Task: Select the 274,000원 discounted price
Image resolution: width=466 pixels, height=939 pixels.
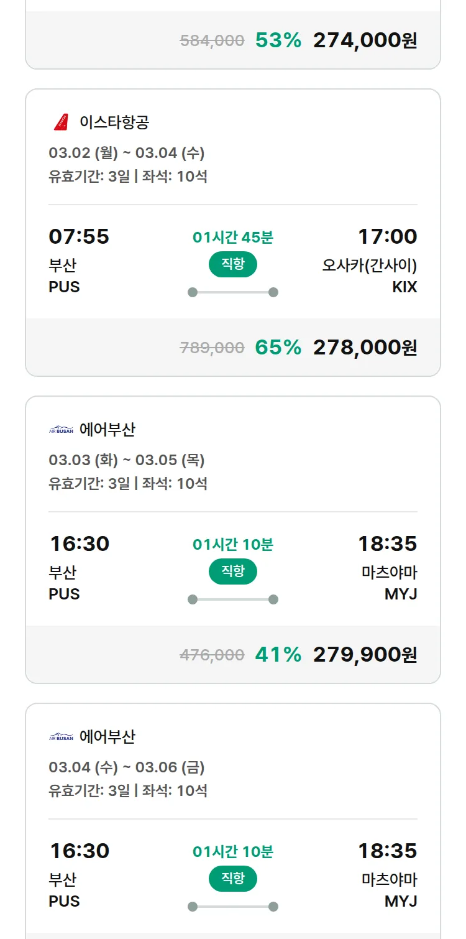Action: (x=365, y=40)
